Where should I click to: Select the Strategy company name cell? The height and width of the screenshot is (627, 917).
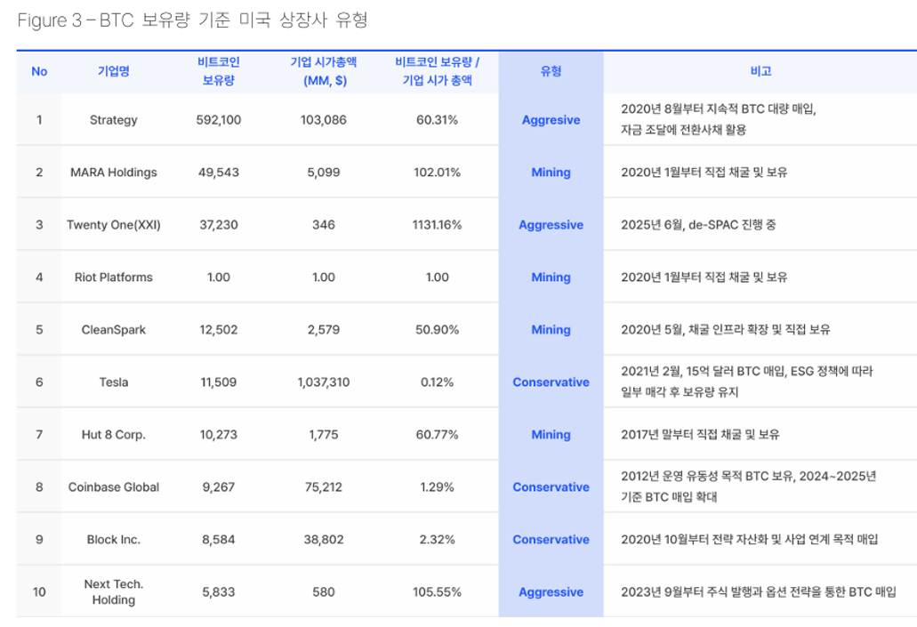pyautogui.click(x=113, y=120)
